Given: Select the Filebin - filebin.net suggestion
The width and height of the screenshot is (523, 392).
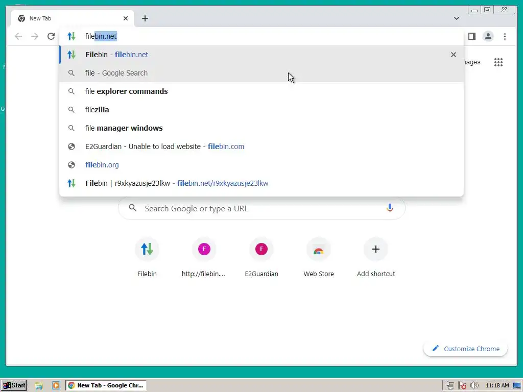Looking at the screenshot, I should tap(261, 54).
